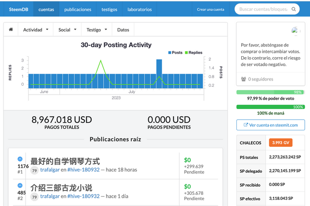Click the upvote icon on post #2
Image resolution: width=310 pixels, height=206 pixels.
pyautogui.click(x=20, y=186)
